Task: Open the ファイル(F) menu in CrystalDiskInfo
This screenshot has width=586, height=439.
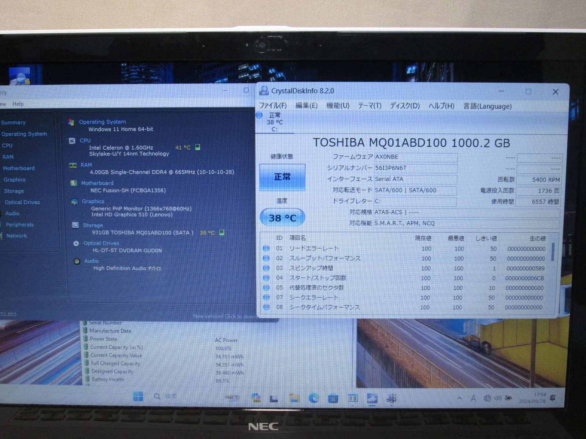Action: pyautogui.click(x=273, y=105)
